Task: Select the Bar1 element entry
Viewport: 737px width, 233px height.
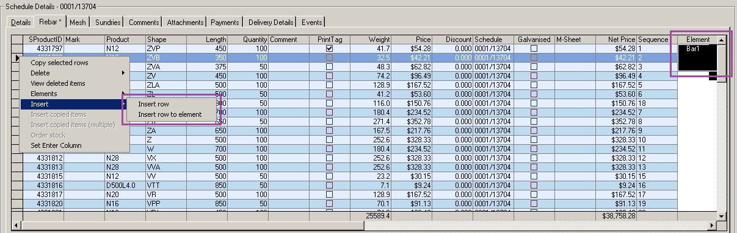Action: pos(692,48)
